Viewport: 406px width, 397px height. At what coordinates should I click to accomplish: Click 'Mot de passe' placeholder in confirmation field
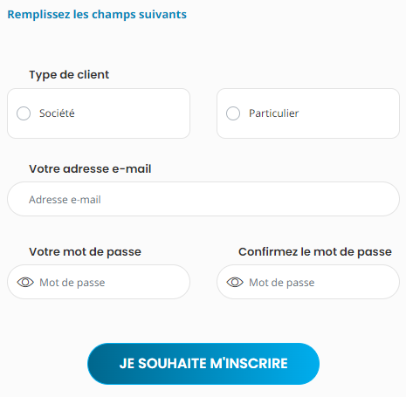[x=282, y=283]
